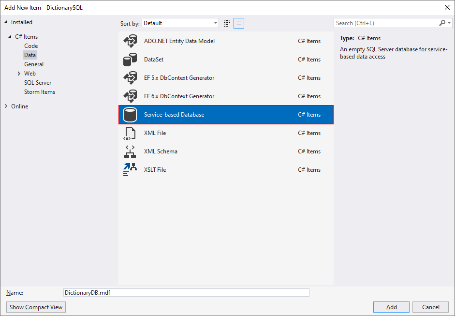455x316 pixels.
Task: Click the EF 6.x DbContext Generator icon
Action: [130, 96]
